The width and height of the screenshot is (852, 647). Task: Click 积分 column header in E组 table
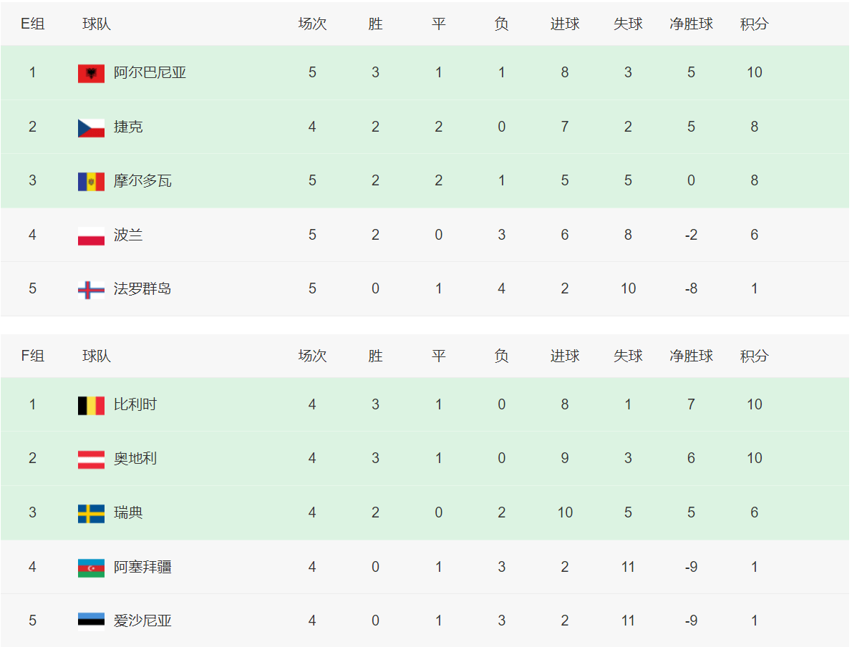point(754,24)
